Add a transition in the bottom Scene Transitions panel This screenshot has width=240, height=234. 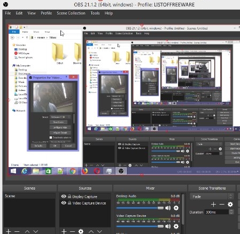pyautogui.click(x=213, y=205)
